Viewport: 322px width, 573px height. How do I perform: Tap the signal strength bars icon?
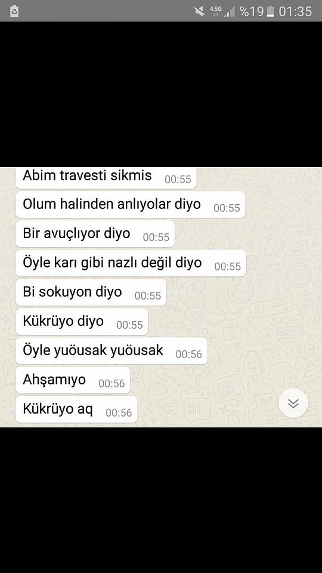coord(230,12)
